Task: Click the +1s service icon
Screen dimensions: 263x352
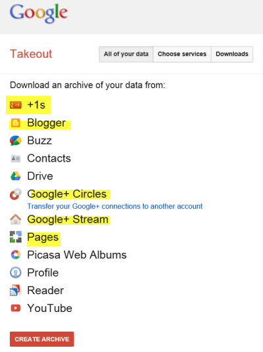Action: (16, 105)
